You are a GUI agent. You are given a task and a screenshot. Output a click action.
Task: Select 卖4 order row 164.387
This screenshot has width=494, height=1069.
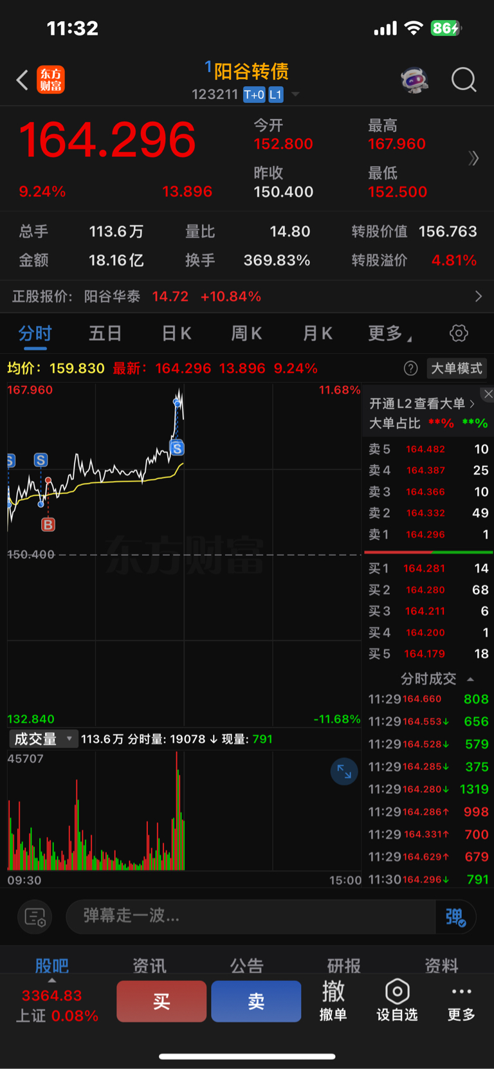(428, 470)
